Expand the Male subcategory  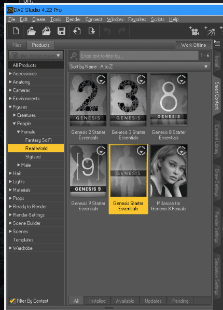(x=19, y=165)
